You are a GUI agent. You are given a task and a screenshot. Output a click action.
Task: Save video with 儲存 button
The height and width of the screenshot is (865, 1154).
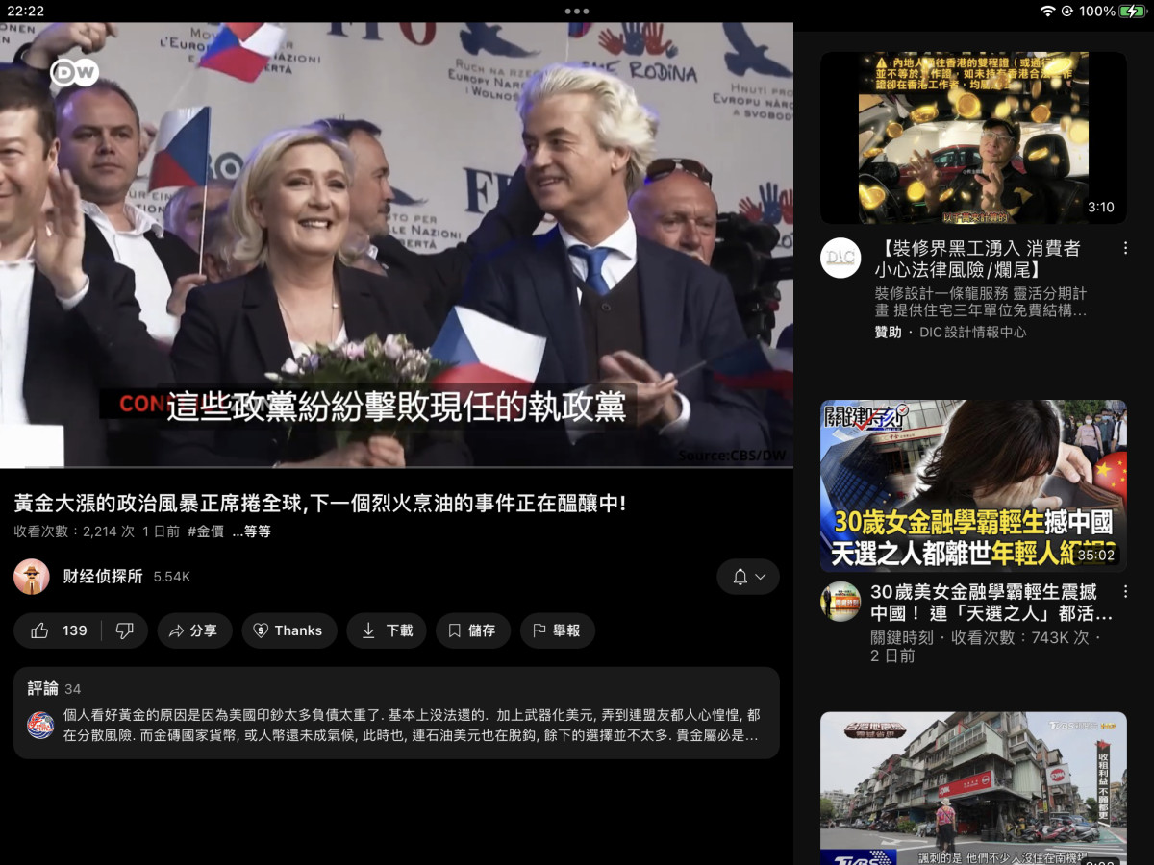[472, 630]
